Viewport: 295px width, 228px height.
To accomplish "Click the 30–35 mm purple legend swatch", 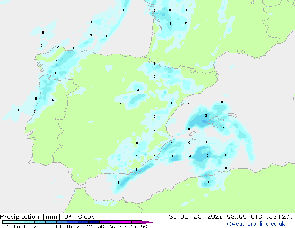I will 104,222.
